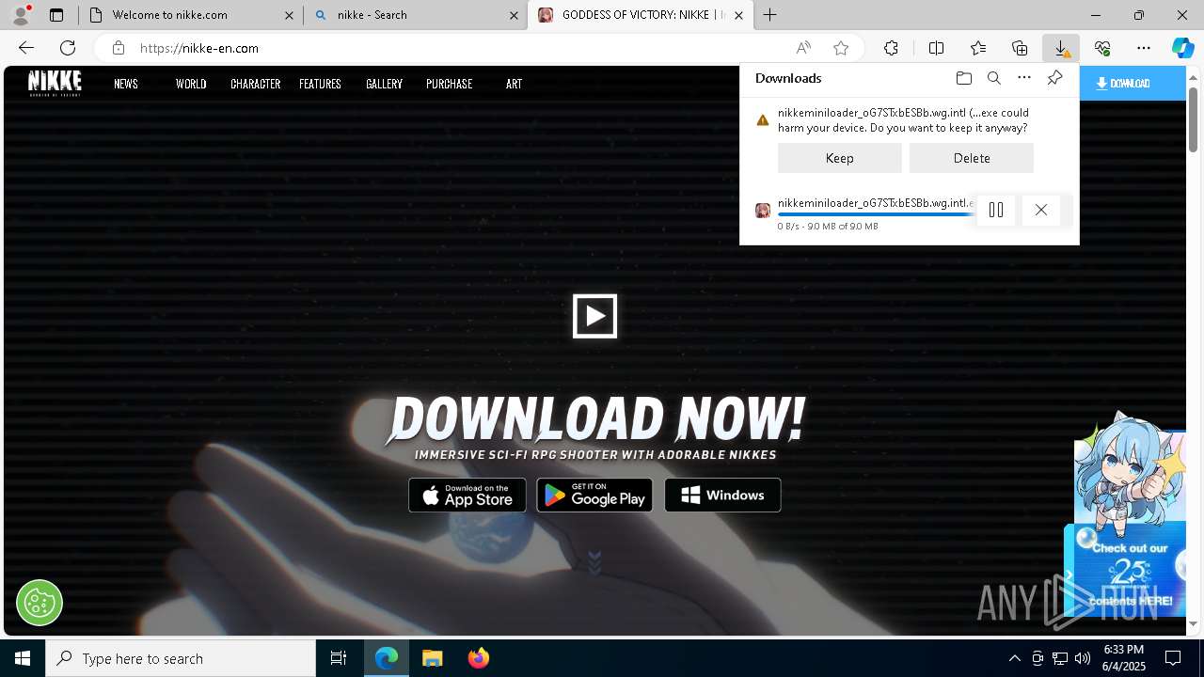Download the Windows version
The image size is (1204, 677).
(722, 496)
